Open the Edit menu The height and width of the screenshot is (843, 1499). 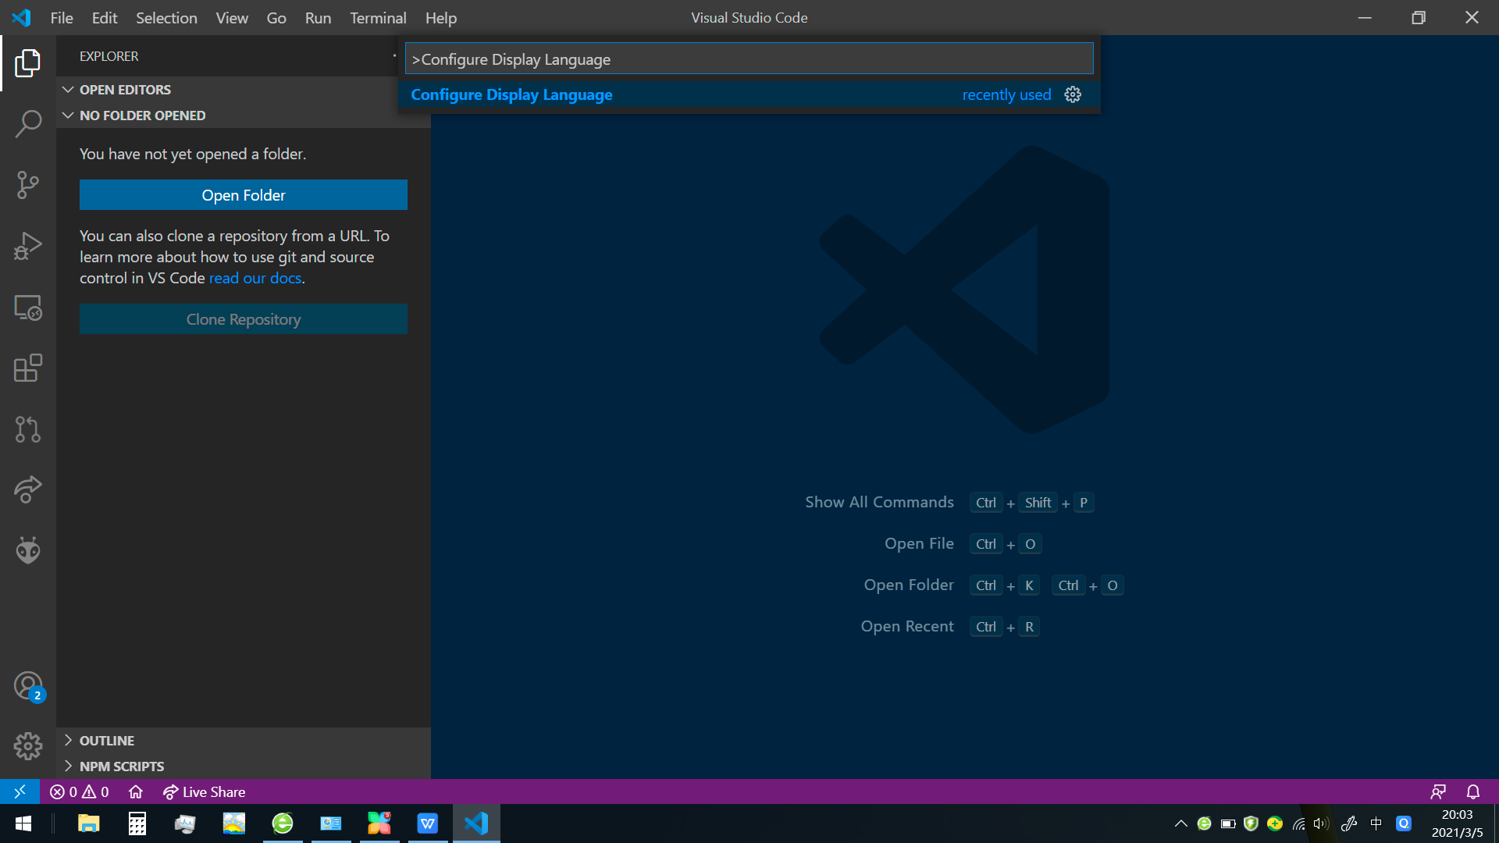[x=105, y=17]
